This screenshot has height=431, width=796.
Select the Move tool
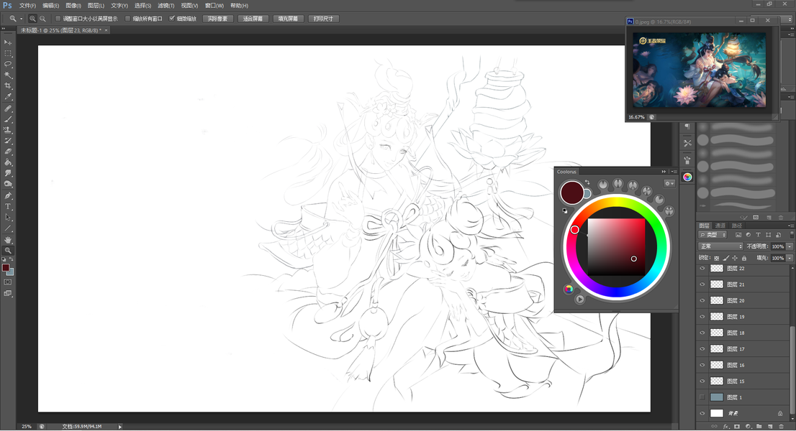8,42
